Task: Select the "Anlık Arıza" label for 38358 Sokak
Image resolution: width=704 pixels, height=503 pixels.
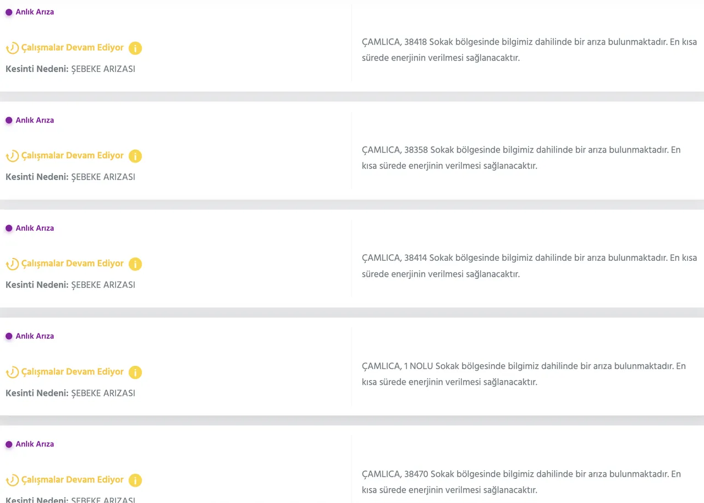Action: tap(35, 120)
